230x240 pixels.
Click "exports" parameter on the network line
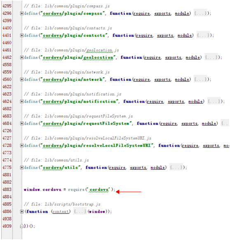coord(162,80)
